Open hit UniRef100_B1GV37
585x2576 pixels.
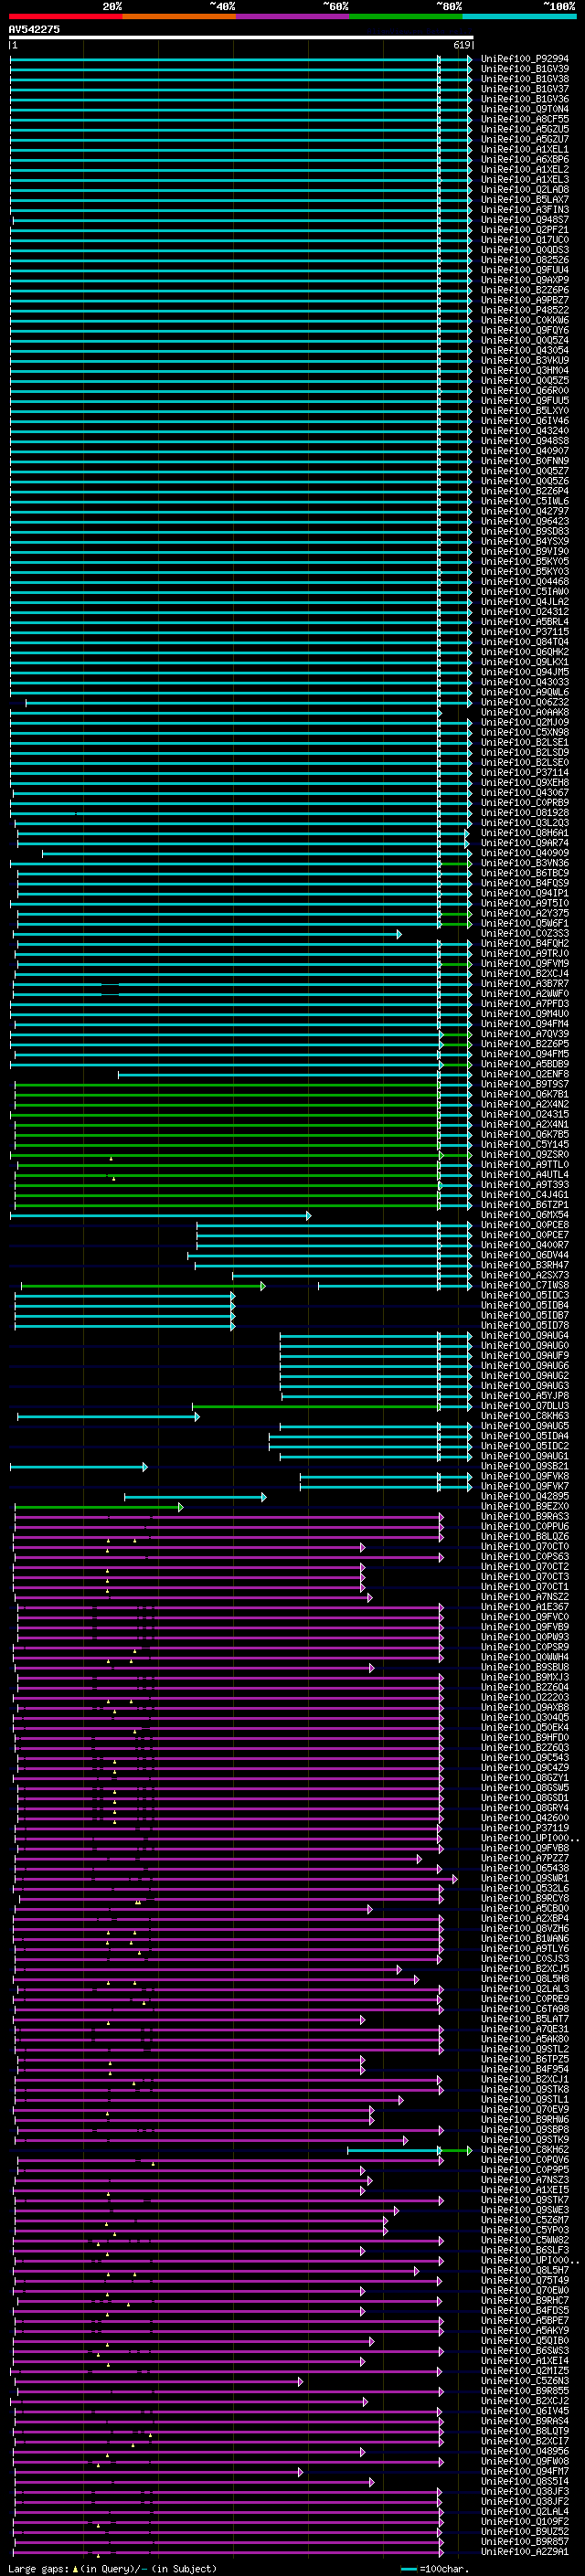click(525, 89)
